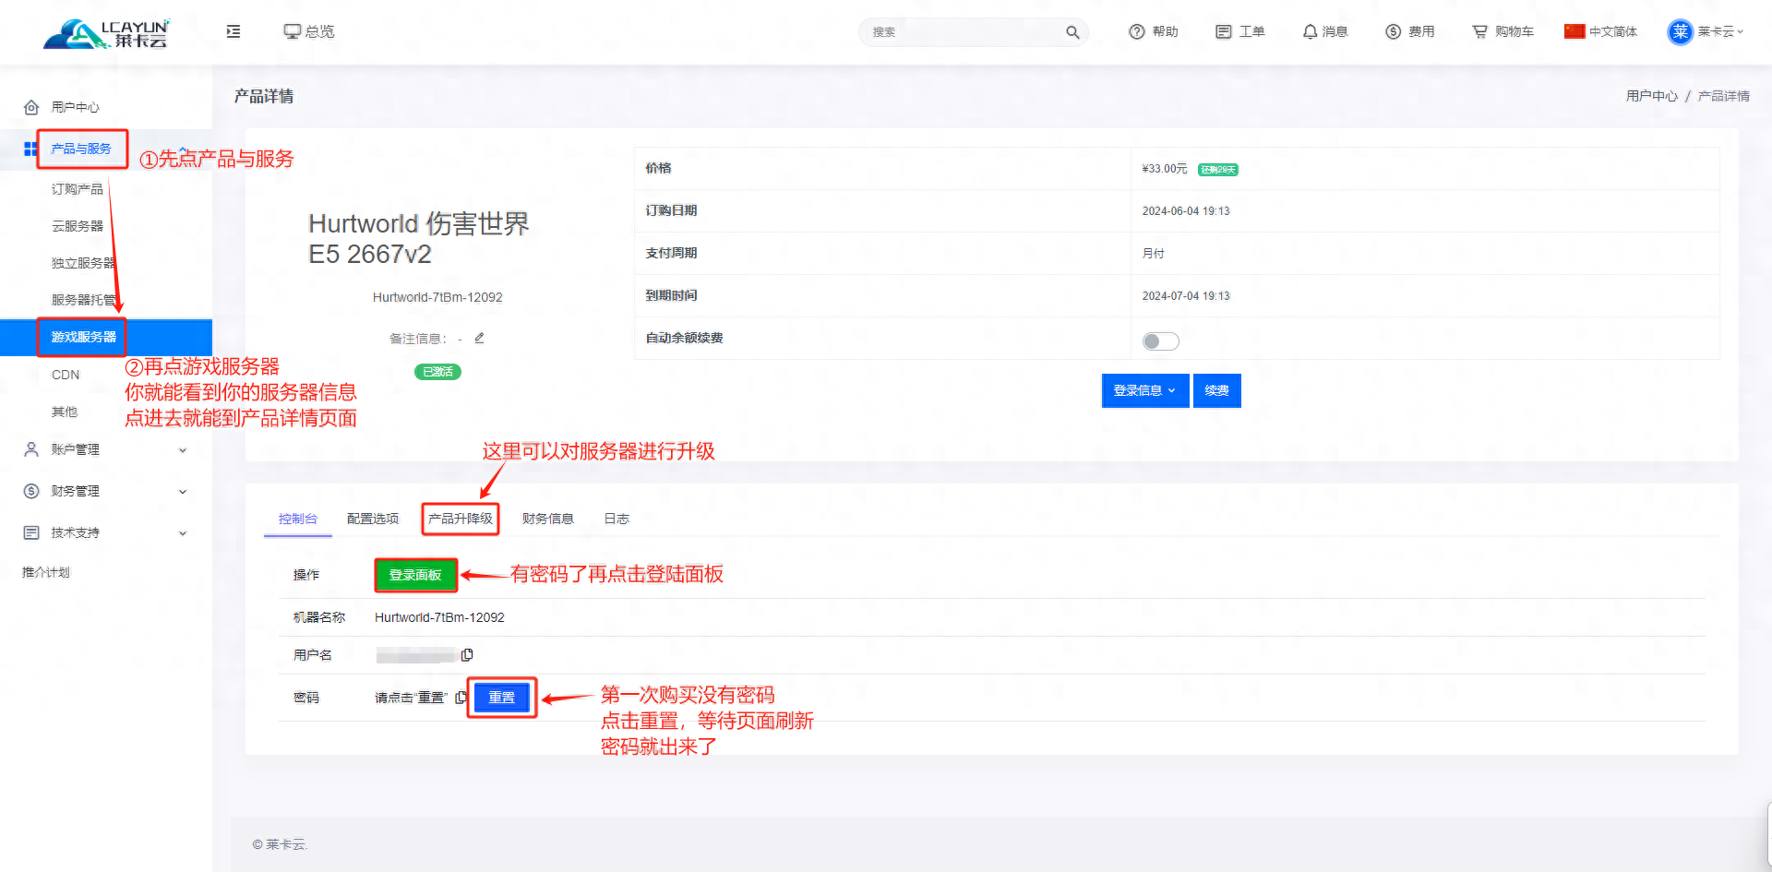Open the 购物车 shopping cart icon
This screenshot has height=872, width=1772.
coord(1480,31)
